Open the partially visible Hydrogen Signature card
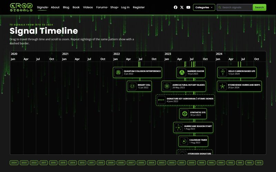The width and height of the screenshot is (276, 172). [195, 152]
